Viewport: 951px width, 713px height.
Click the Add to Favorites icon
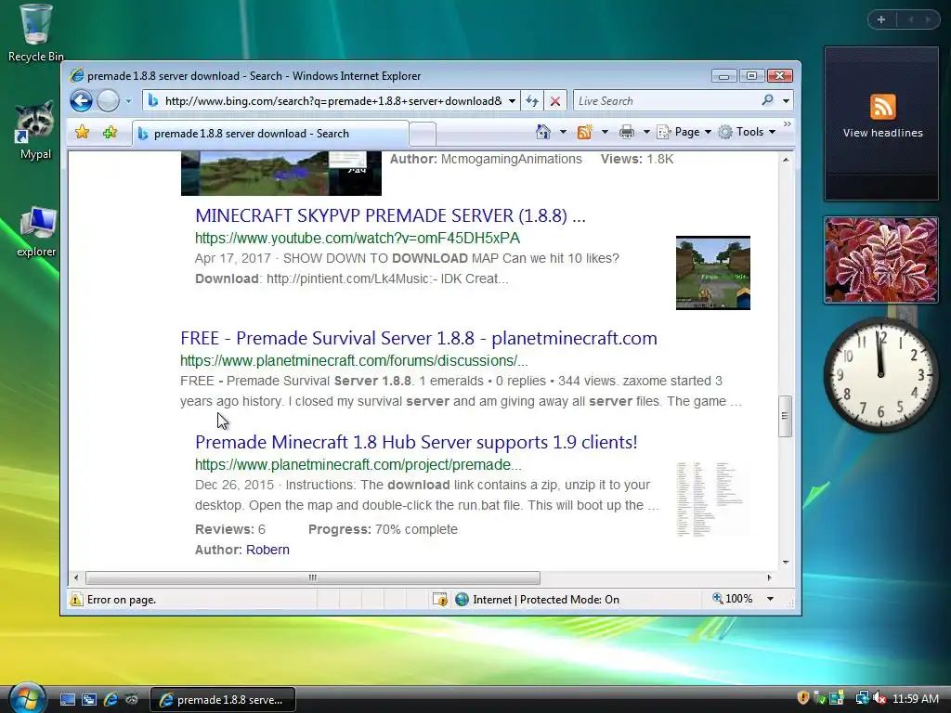point(110,132)
